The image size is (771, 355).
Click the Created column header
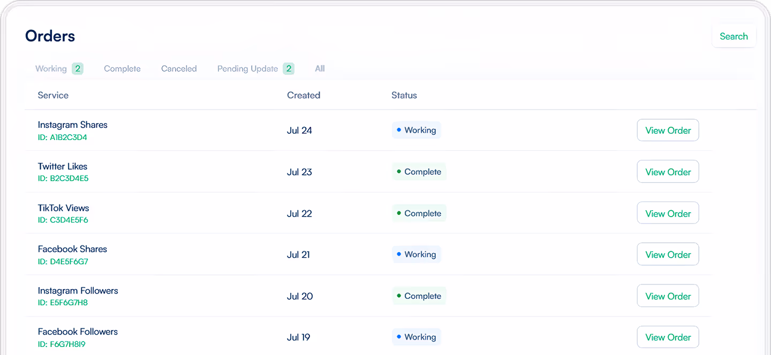point(304,95)
